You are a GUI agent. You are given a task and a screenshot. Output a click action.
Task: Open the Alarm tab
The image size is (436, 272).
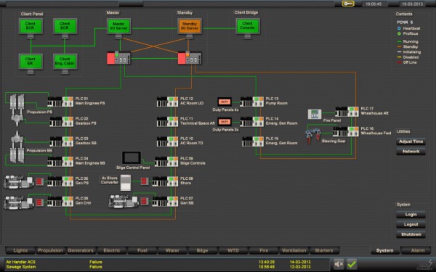point(418,250)
